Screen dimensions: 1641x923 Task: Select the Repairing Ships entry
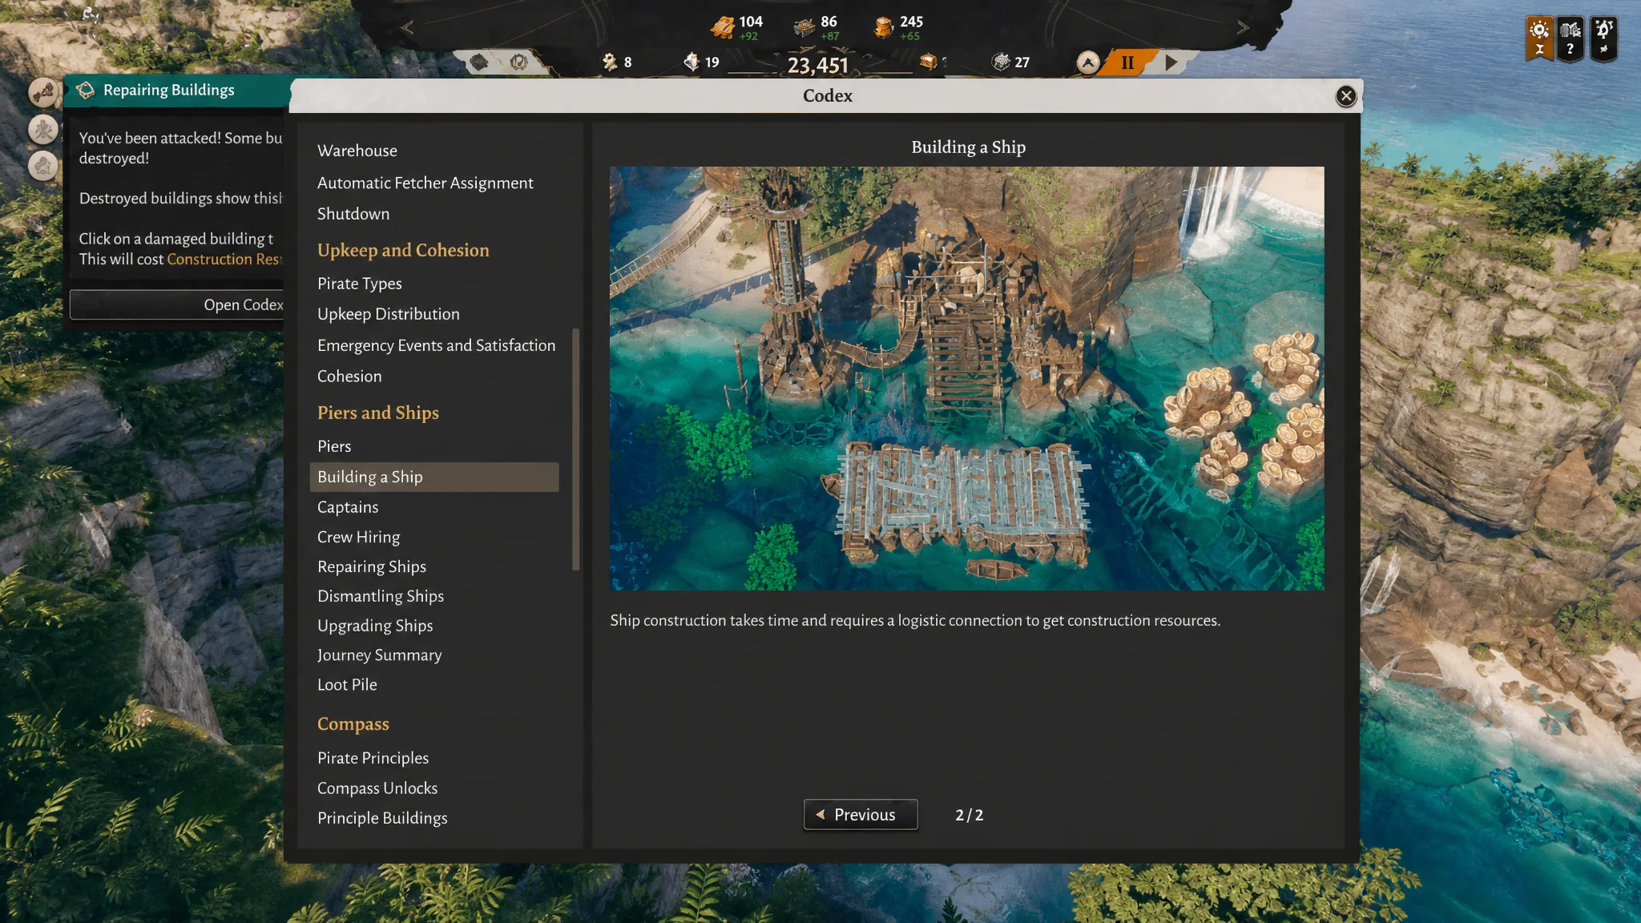[x=372, y=566]
